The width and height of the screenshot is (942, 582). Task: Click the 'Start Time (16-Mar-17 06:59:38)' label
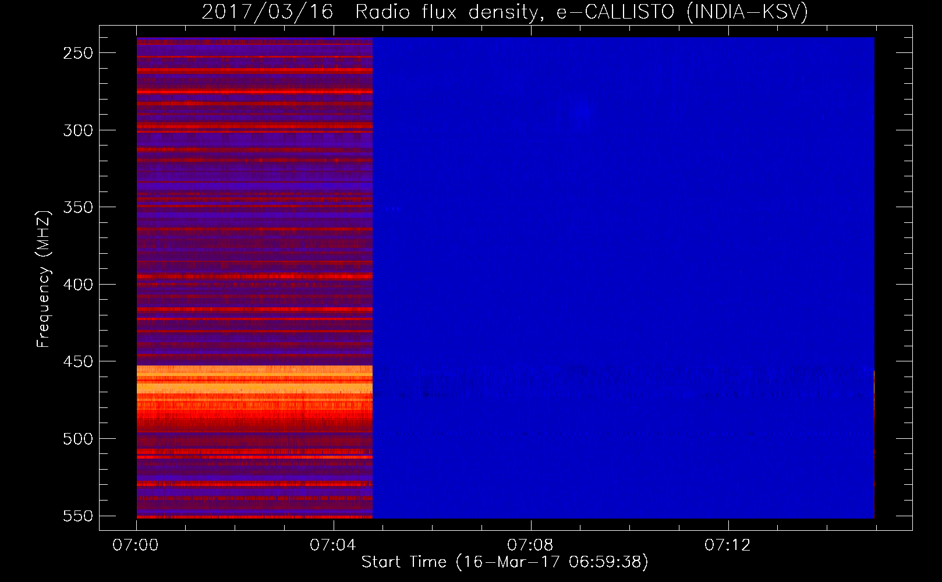point(505,562)
